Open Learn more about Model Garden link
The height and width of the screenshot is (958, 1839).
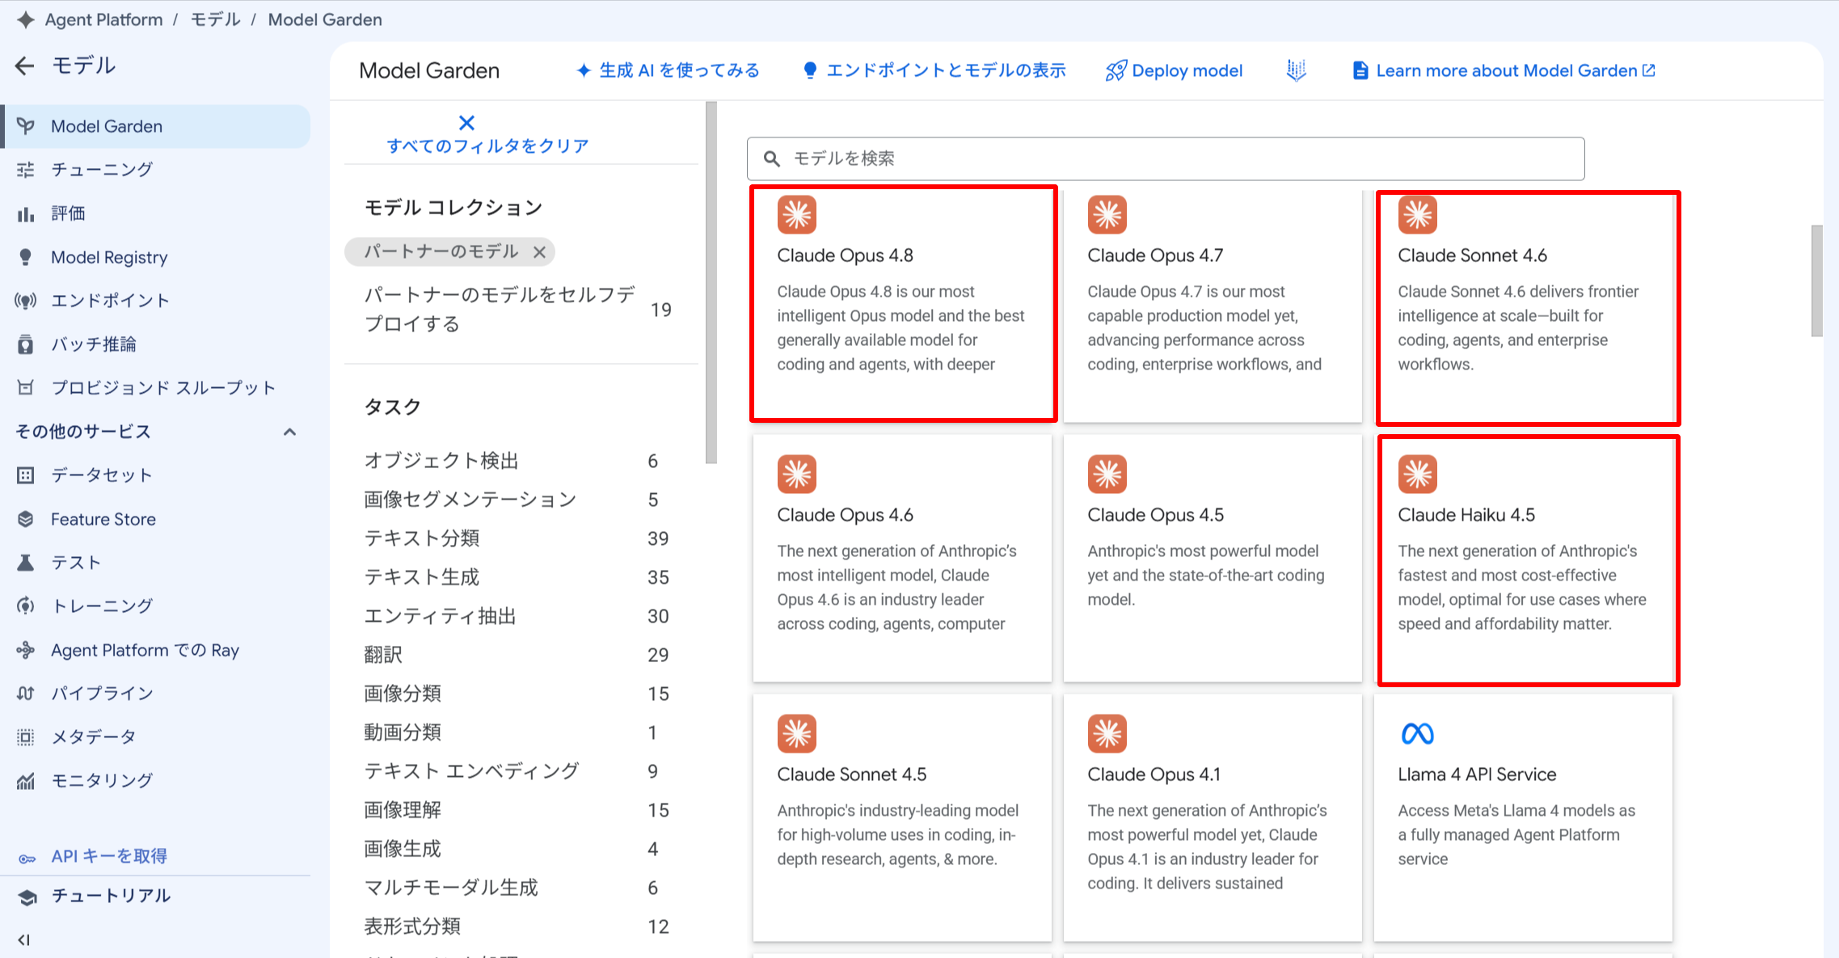(1504, 70)
